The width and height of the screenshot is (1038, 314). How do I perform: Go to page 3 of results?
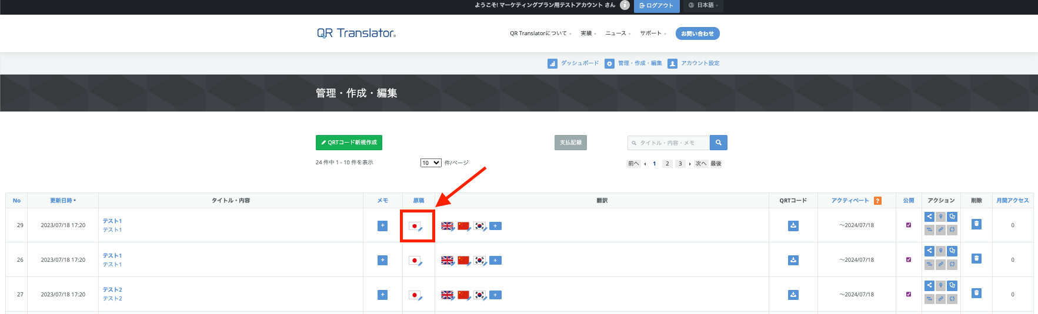pyautogui.click(x=680, y=164)
